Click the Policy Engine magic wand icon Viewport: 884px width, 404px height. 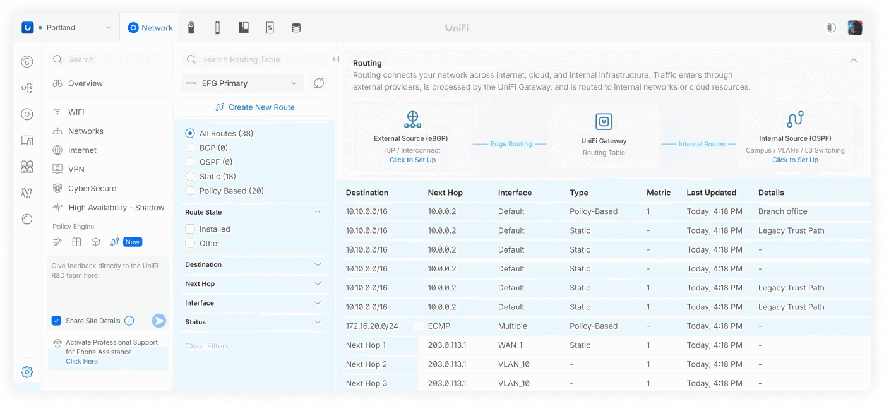(x=57, y=242)
